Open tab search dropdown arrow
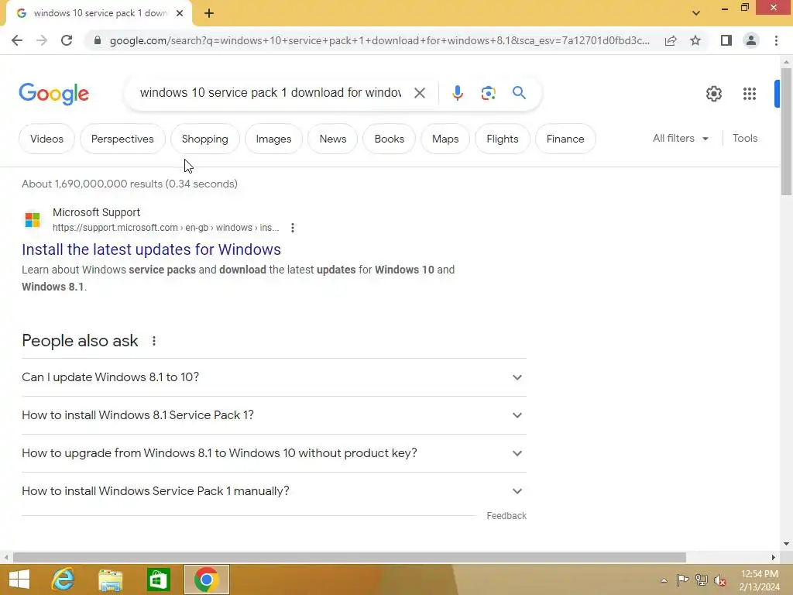Screen dimensions: 793x595 pyautogui.click(x=696, y=13)
